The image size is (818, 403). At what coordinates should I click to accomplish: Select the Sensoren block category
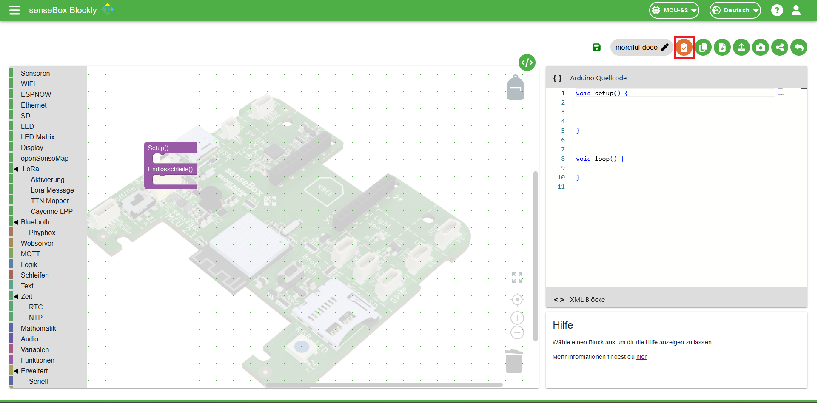[x=35, y=73]
